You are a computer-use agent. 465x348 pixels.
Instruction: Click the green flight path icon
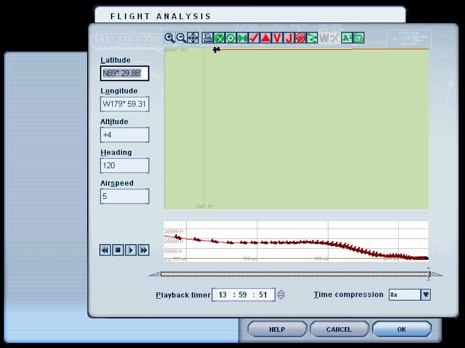(x=312, y=38)
